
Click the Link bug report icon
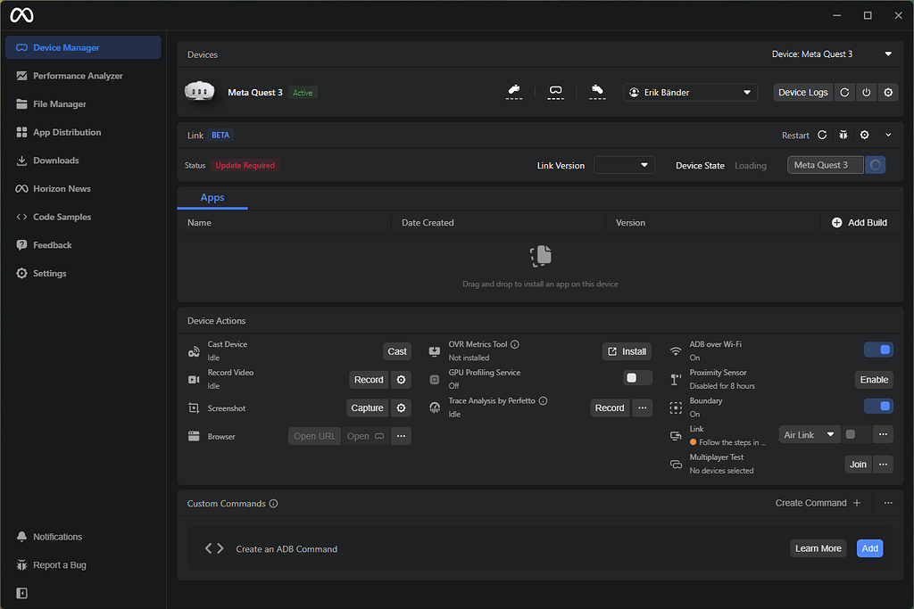(x=843, y=136)
